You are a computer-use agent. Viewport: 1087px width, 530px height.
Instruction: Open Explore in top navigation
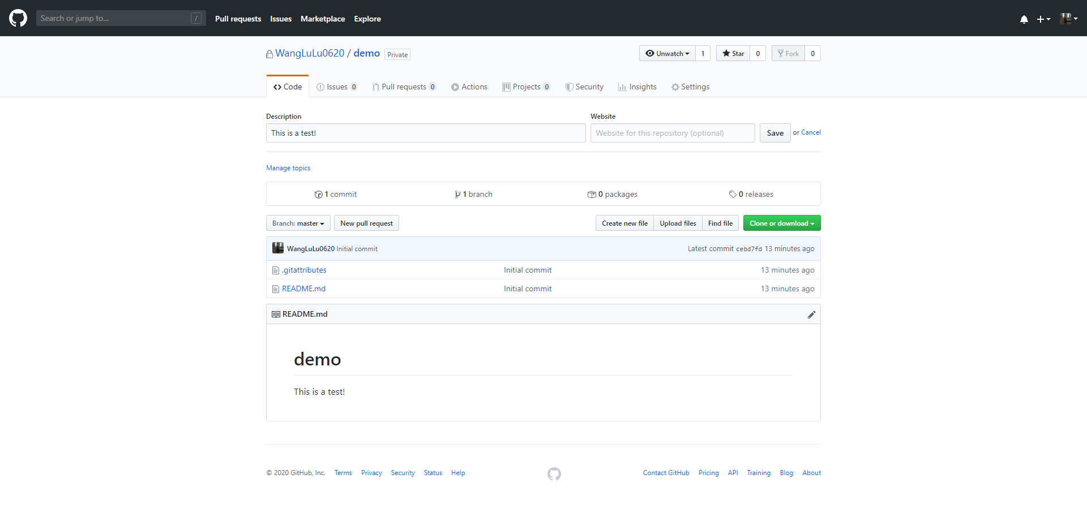click(367, 19)
